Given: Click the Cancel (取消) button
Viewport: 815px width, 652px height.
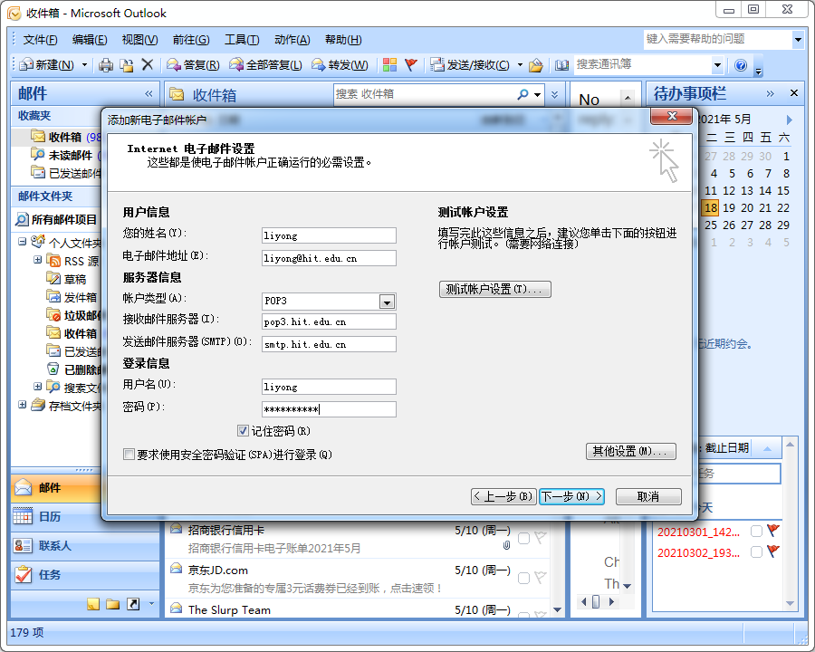Looking at the screenshot, I should pyautogui.click(x=648, y=496).
